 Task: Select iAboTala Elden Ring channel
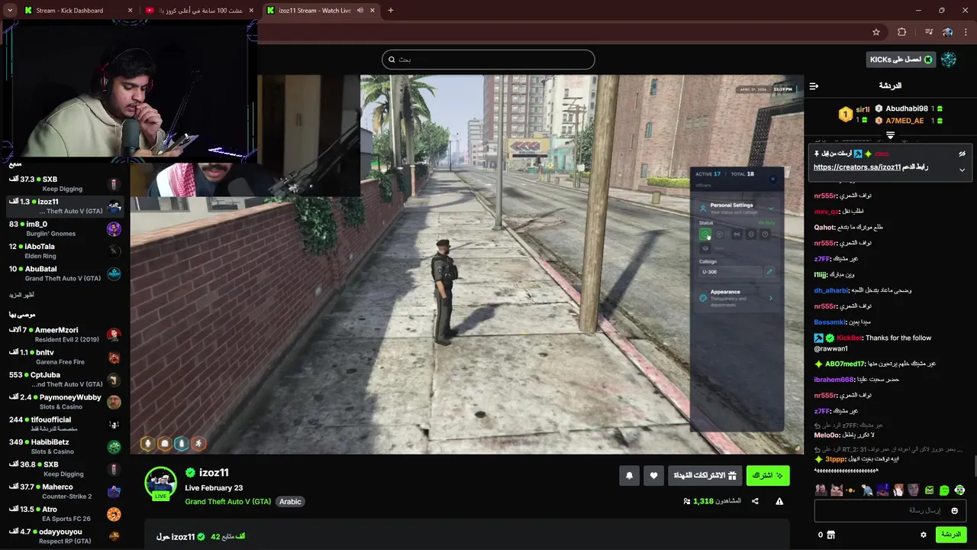click(65, 251)
